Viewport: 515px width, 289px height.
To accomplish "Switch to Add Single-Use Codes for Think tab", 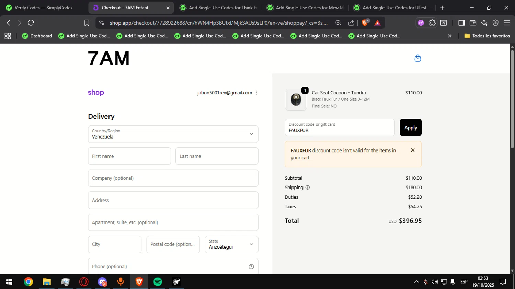I will [x=218, y=8].
